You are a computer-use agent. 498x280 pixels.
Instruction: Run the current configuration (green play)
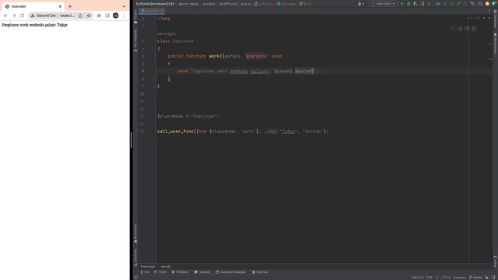[402, 4]
